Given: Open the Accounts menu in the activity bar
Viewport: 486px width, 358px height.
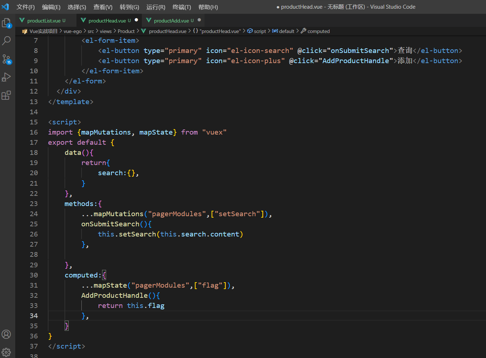Looking at the screenshot, I should (7, 334).
